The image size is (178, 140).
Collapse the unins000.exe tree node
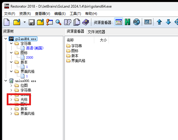pyautogui.click(x=6, y=81)
